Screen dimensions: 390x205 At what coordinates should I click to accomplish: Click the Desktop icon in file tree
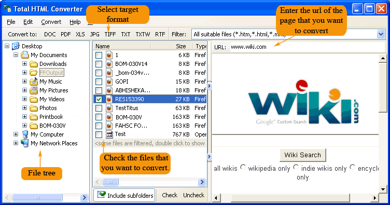tap(16, 46)
